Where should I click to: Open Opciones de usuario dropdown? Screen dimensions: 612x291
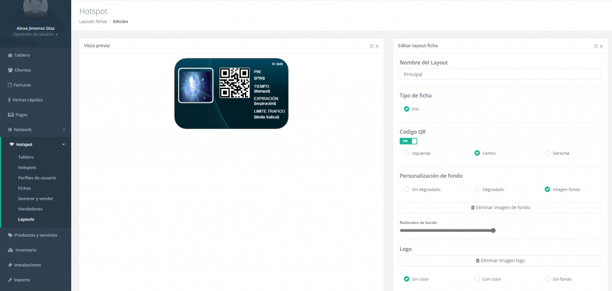[x=35, y=34]
